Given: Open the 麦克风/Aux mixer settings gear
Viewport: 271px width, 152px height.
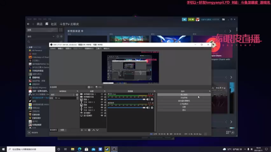Looking at the screenshot, I should point(152,99).
